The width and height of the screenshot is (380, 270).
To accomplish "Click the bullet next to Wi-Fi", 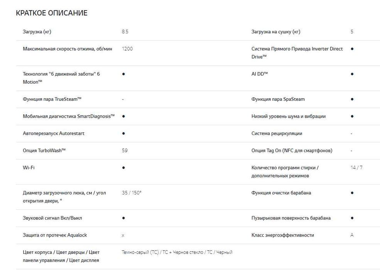I will [x=123, y=168].
